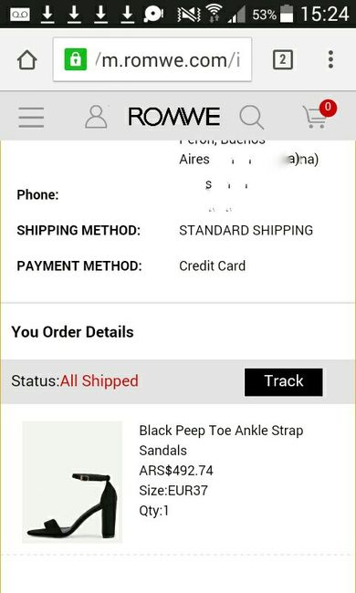356x593 pixels.
Task: Tap the You Order Details heading
Action: (x=73, y=332)
